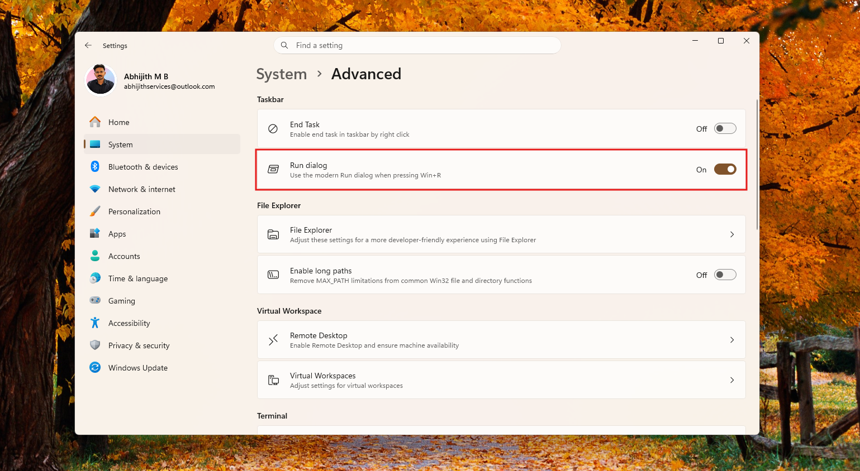Click the back arrow in Settings
This screenshot has width=860, height=471.
tap(88, 45)
